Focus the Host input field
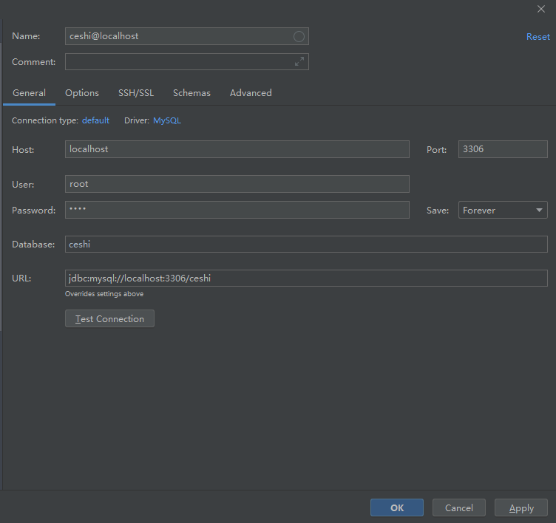This screenshot has height=523, width=556. pos(237,149)
